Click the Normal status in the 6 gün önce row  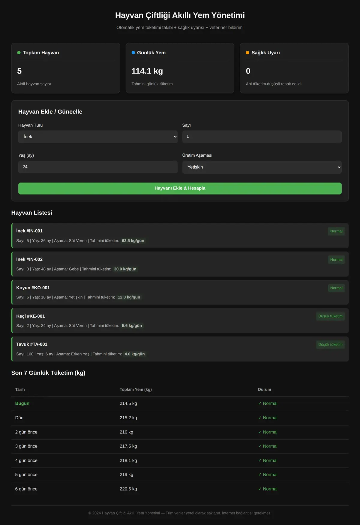[268, 489]
